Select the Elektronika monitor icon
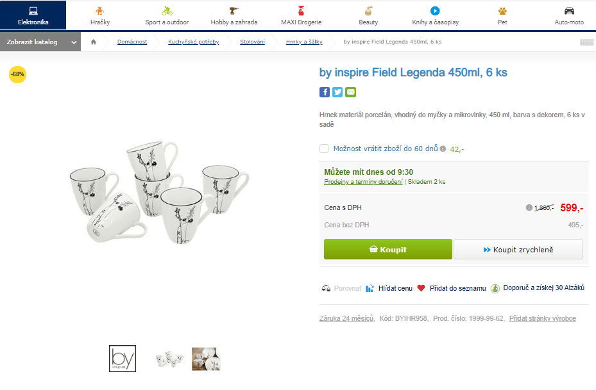The height and width of the screenshot is (390, 596). point(33,10)
